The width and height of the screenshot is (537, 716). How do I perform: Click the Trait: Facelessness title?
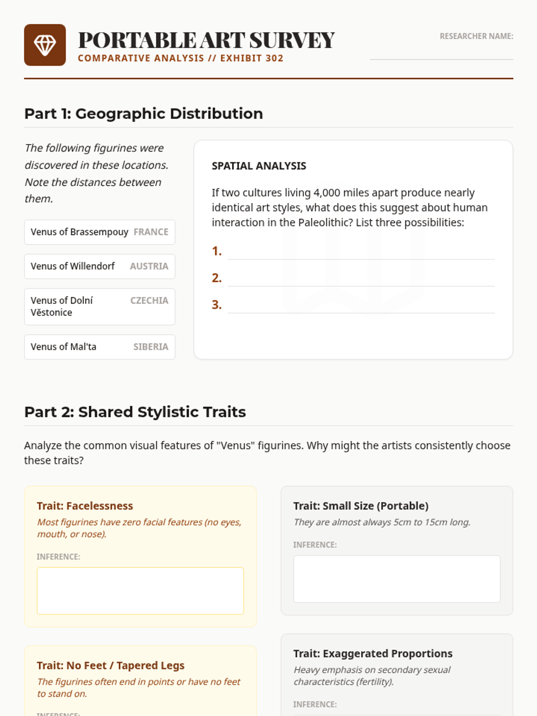tap(85, 506)
